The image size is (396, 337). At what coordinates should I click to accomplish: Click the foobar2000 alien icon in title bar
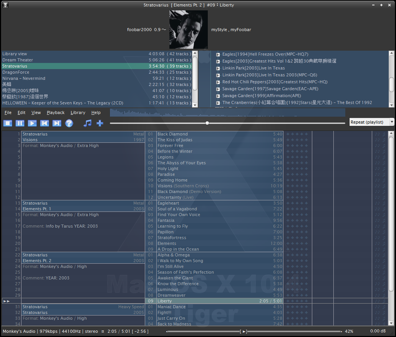pyautogui.click(x=5, y=5)
